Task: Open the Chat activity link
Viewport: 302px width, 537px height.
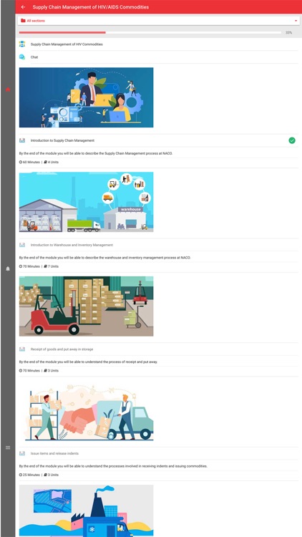Action: (x=34, y=57)
